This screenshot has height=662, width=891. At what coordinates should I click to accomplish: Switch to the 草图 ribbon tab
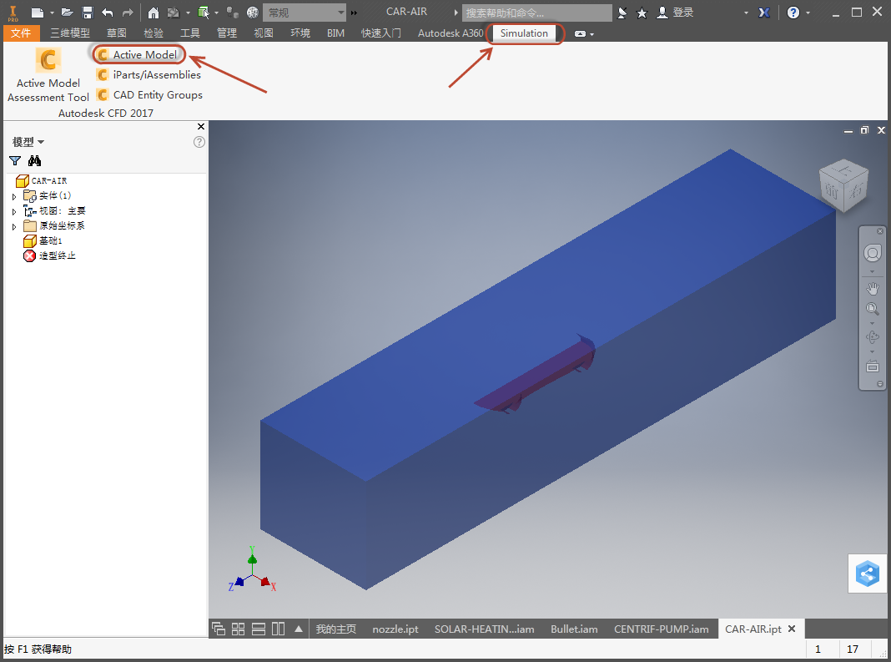click(117, 33)
